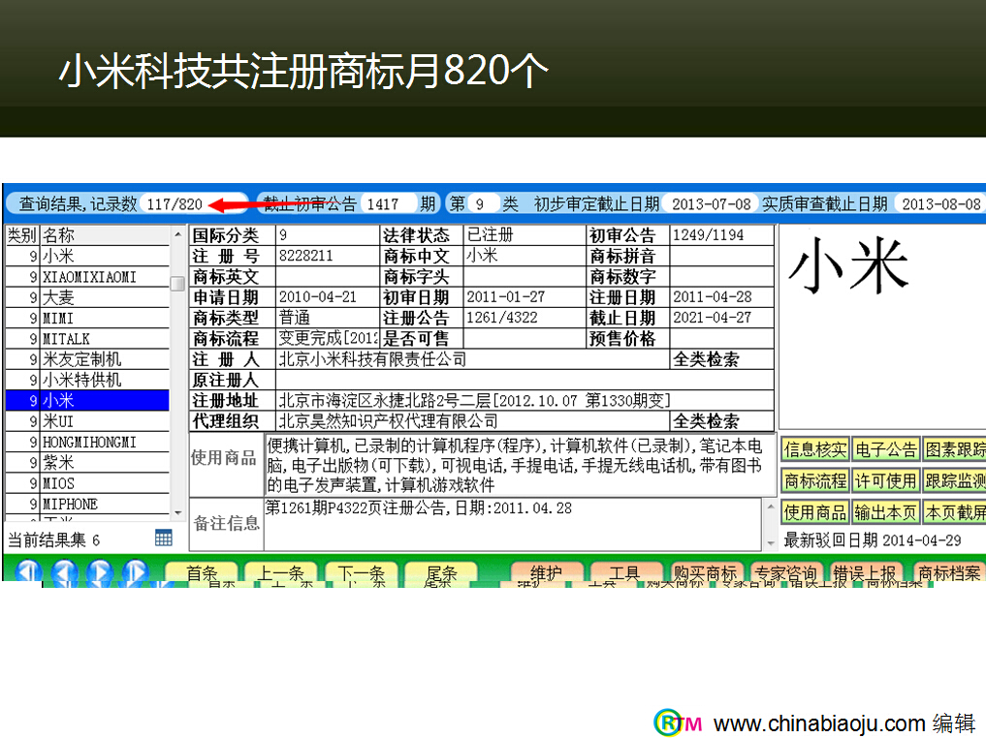The width and height of the screenshot is (986, 738).
Task: Click the 图素跟踪 button
Action: (955, 449)
